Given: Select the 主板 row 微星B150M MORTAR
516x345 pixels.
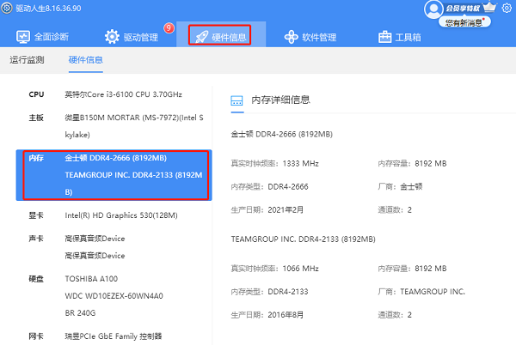Looking at the screenshot, I should pyautogui.click(x=114, y=126).
